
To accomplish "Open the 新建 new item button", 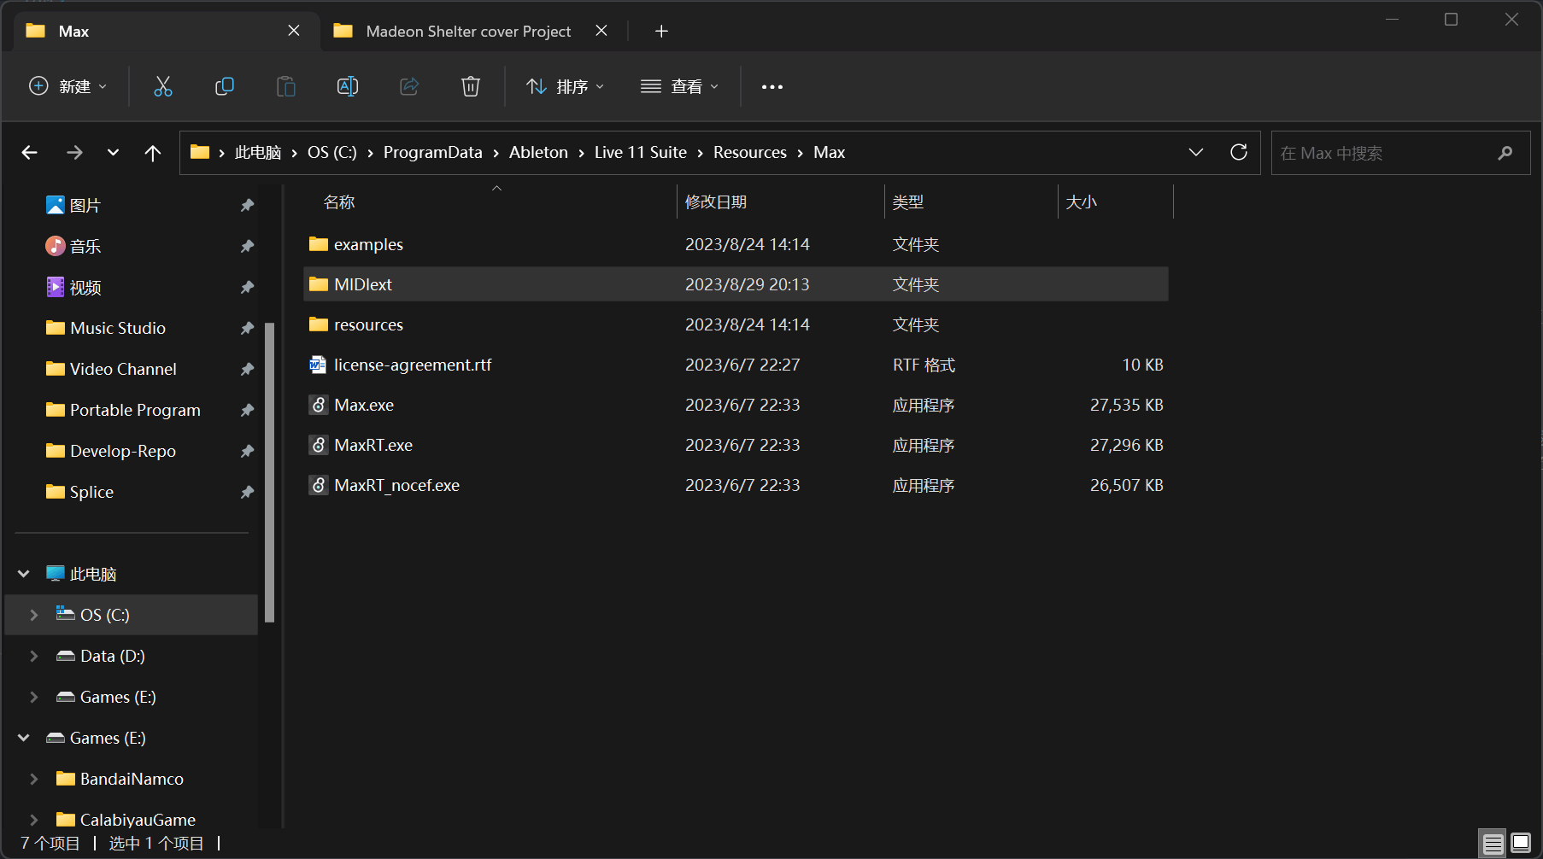I will (68, 86).
